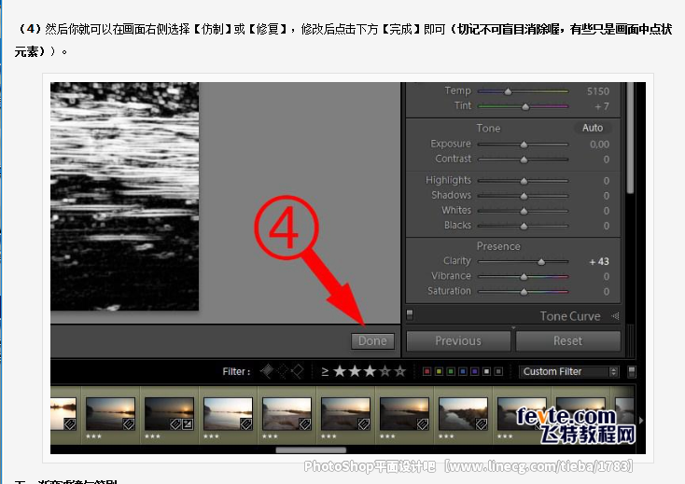
Task: Adjust the Temp slider handle
Action: coord(508,91)
